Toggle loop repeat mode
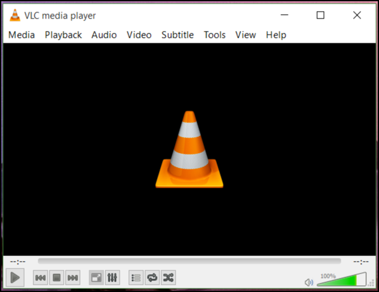Viewport: 379px width, 292px height. point(152,278)
